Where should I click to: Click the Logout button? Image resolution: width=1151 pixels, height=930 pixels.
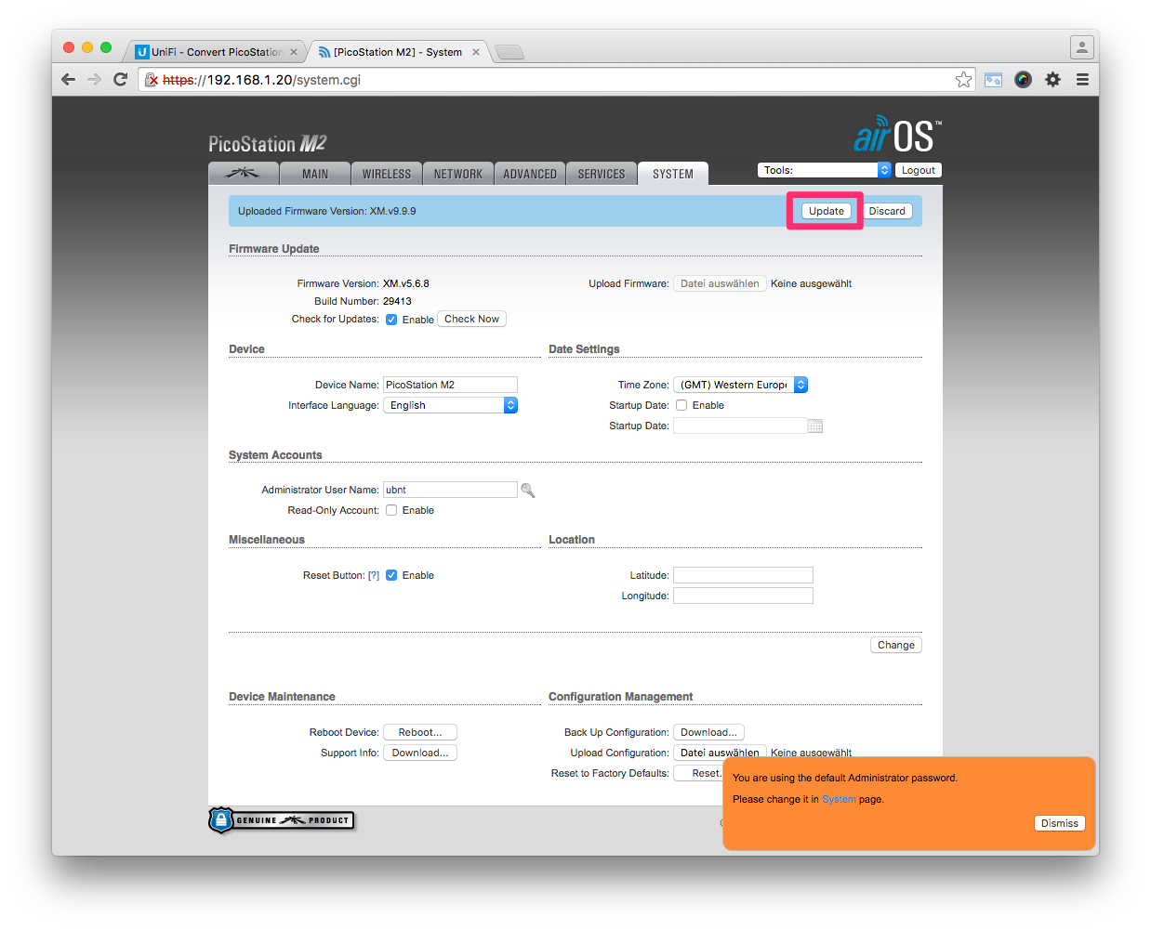click(x=919, y=170)
